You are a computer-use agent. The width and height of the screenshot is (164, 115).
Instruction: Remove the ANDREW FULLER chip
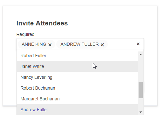pyautogui.click(x=102, y=45)
